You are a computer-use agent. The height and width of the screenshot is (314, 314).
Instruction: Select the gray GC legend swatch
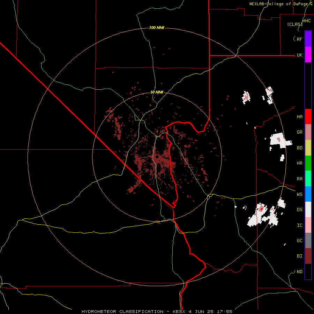click(308, 240)
